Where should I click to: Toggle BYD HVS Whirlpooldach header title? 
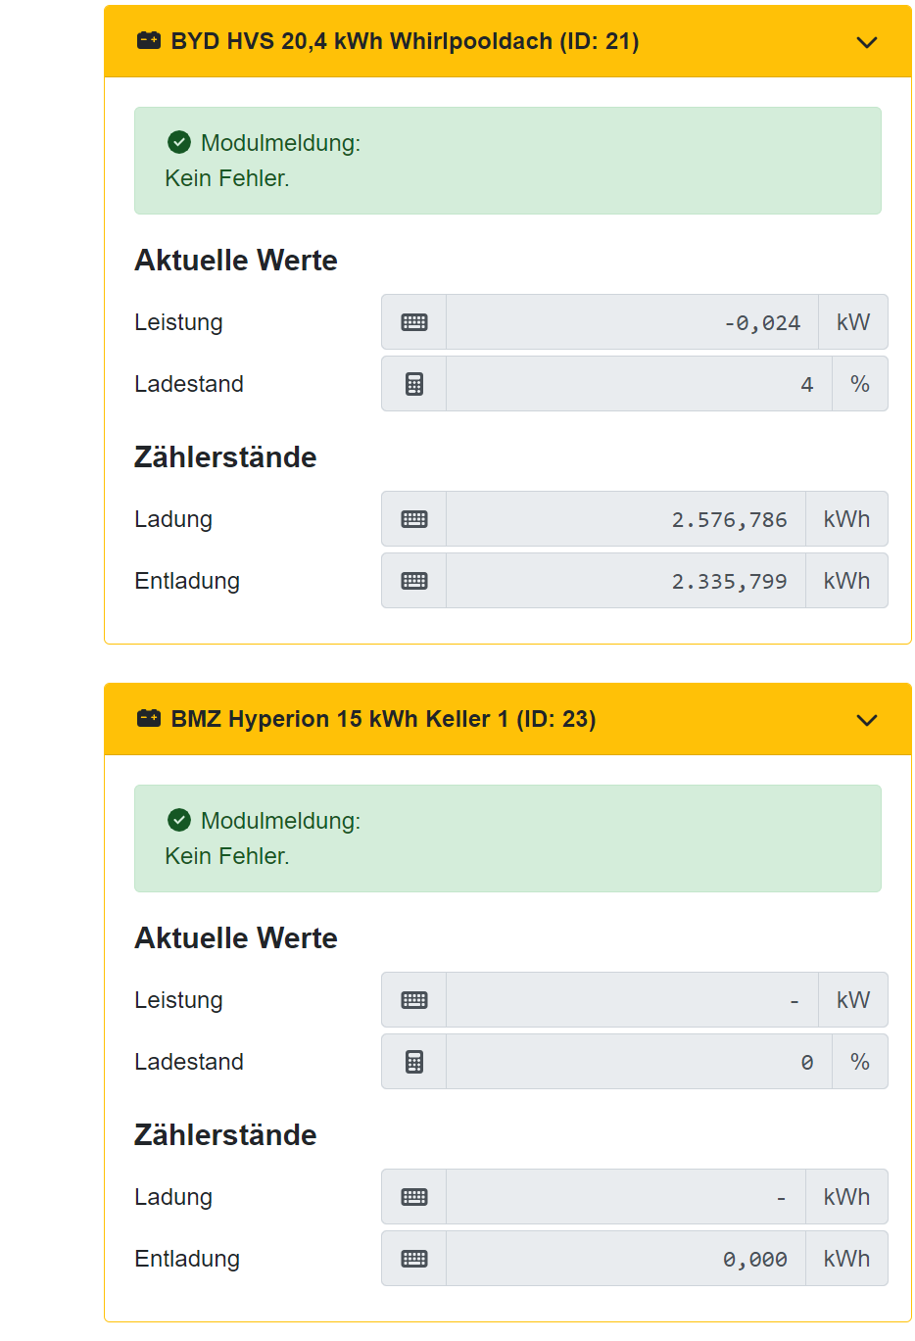pos(405,41)
